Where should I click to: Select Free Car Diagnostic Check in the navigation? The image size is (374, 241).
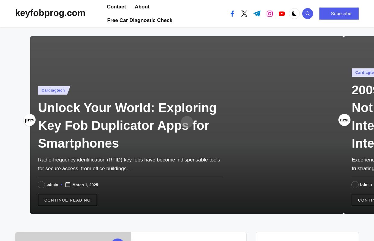coord(140,20)
